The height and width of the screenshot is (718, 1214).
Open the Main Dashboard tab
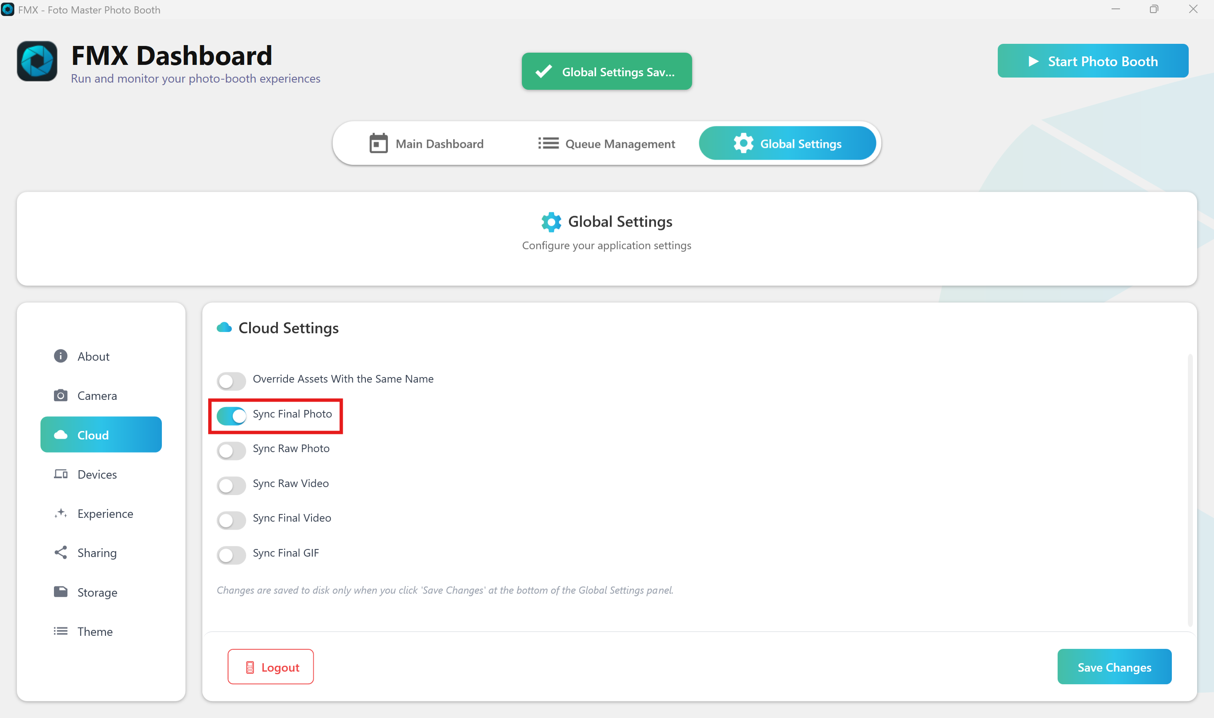[426, 144]
